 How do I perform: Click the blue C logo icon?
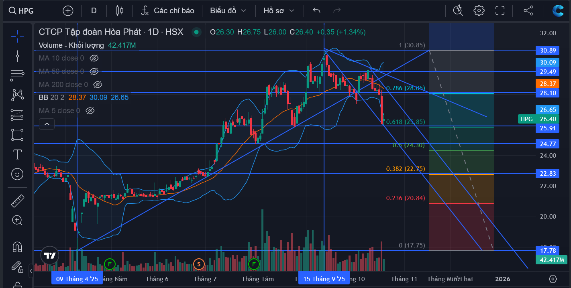558,11
